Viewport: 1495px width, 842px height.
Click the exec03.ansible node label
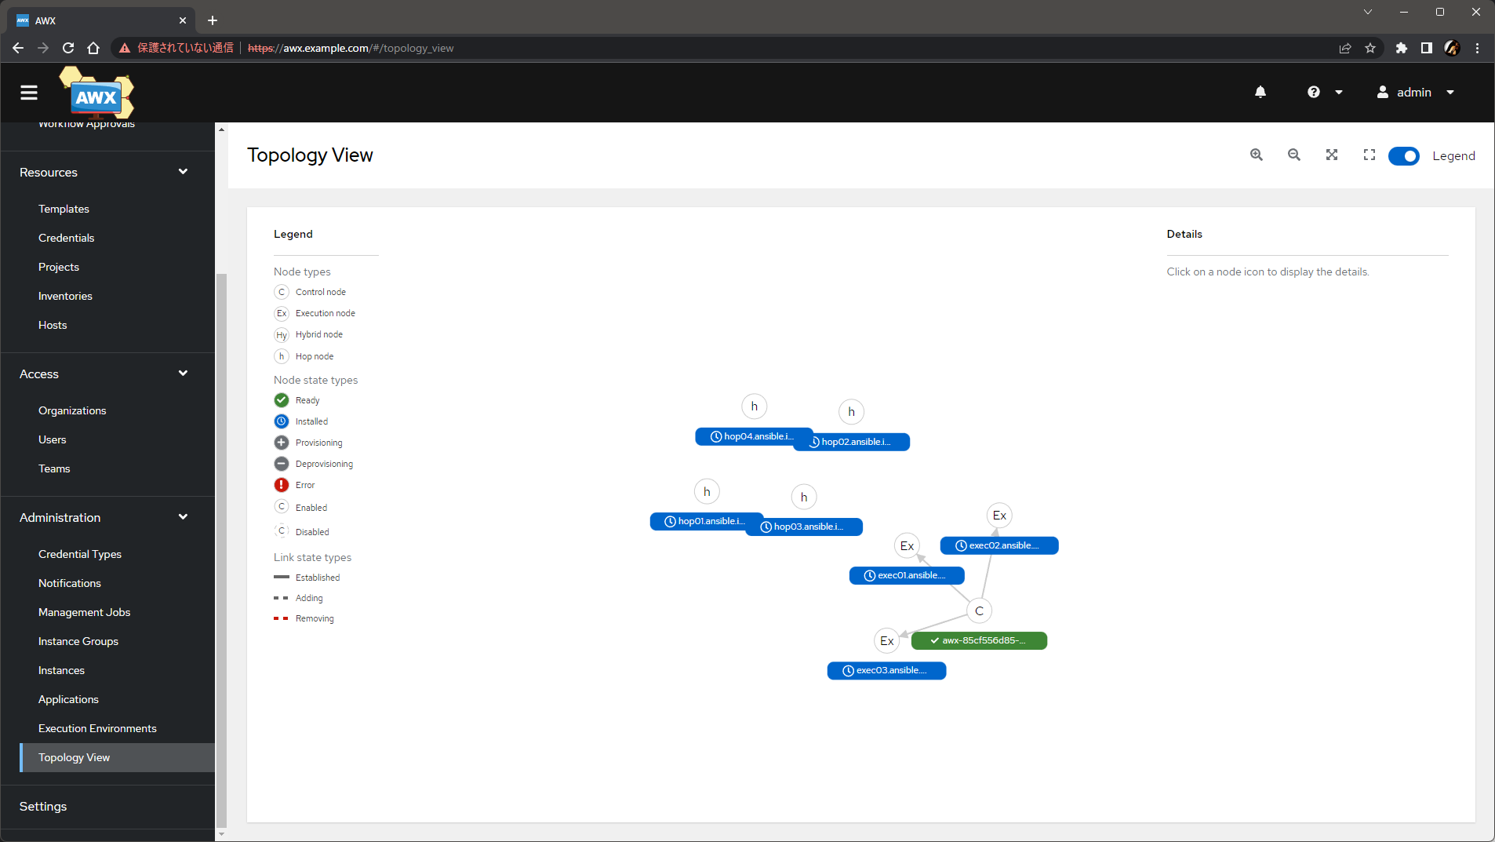point(886,671)
